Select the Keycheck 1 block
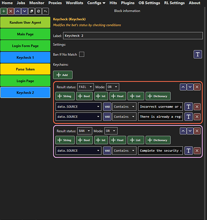The height and width of the screenshot is (220, 207). 25,57
